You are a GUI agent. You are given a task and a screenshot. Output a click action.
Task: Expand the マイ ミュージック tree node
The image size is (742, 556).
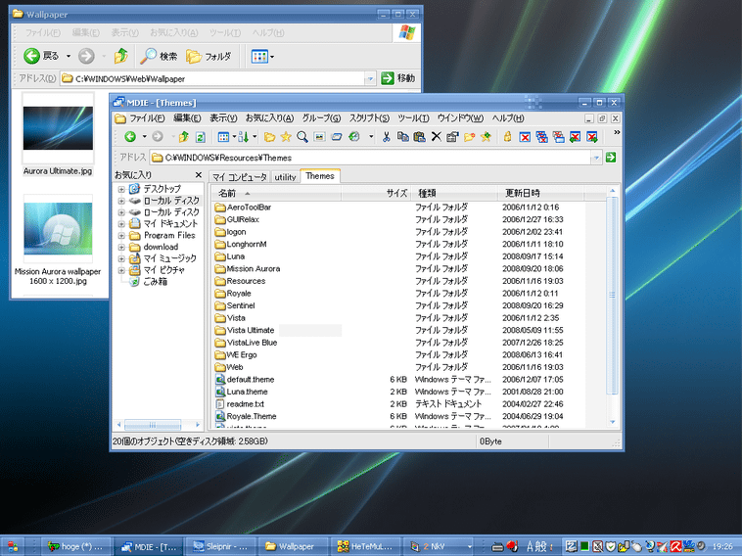click(x=121, y=258)
